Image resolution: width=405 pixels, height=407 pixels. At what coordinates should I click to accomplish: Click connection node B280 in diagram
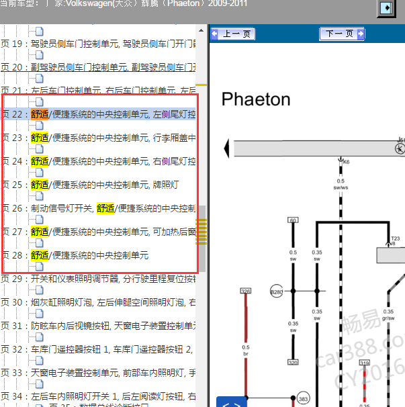coord(277,291)
